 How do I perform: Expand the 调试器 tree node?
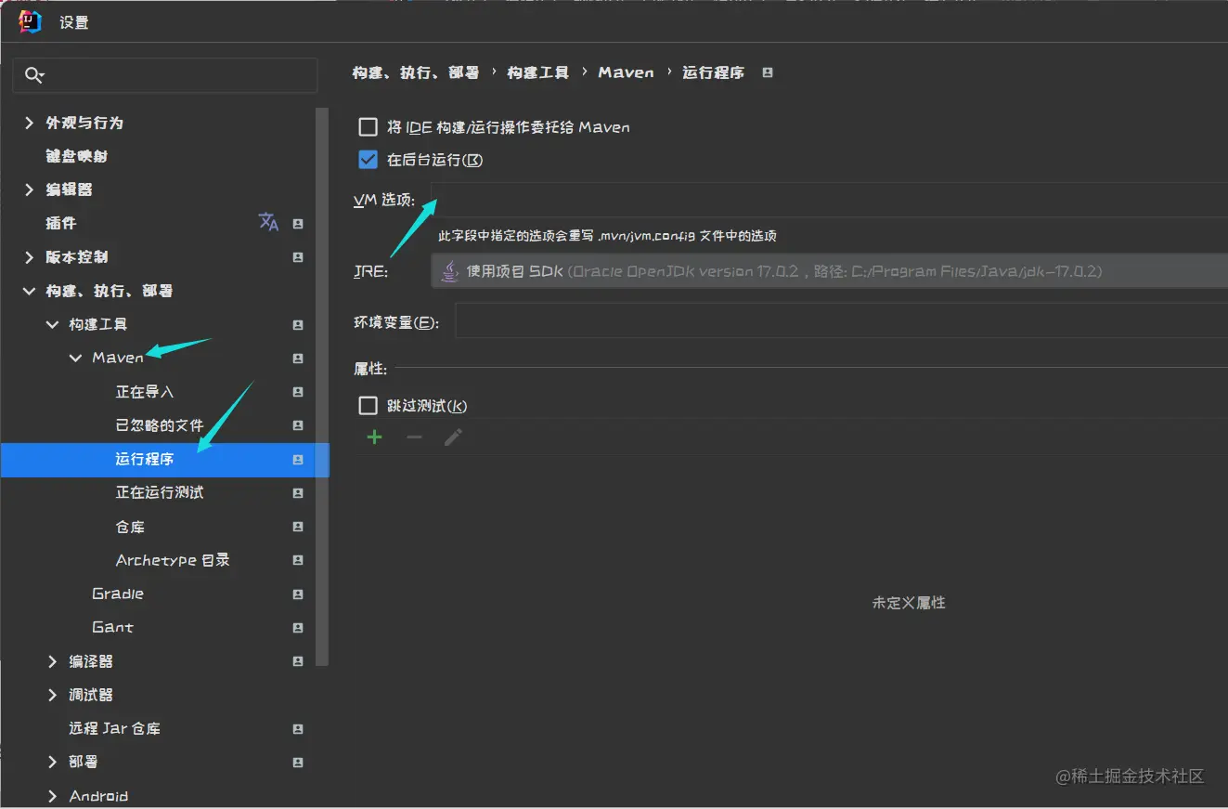point(53,695)
